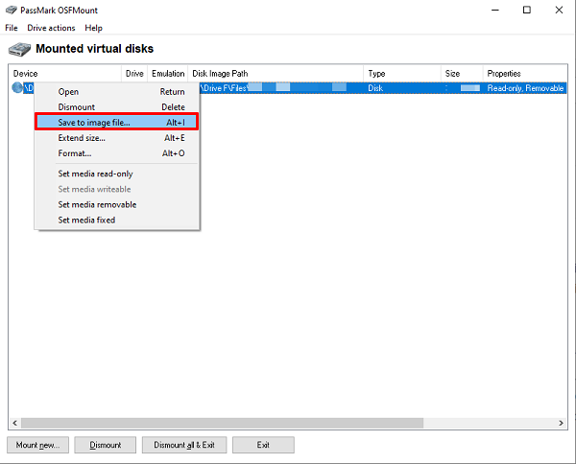Screen dimensions: 576x464
Task: Set media read-only via context menu
Action: (x=117, y=174)
